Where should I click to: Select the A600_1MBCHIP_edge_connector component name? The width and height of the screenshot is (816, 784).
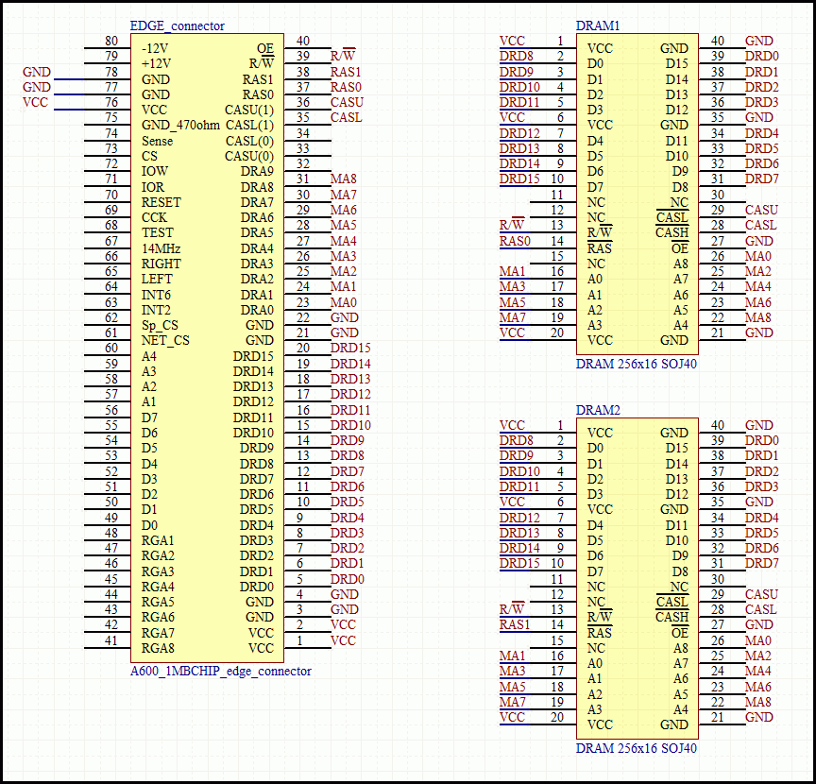[x=221, y=671]
